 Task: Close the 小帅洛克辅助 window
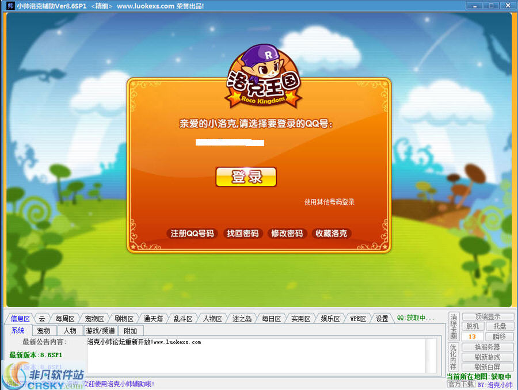pos(508,6)
